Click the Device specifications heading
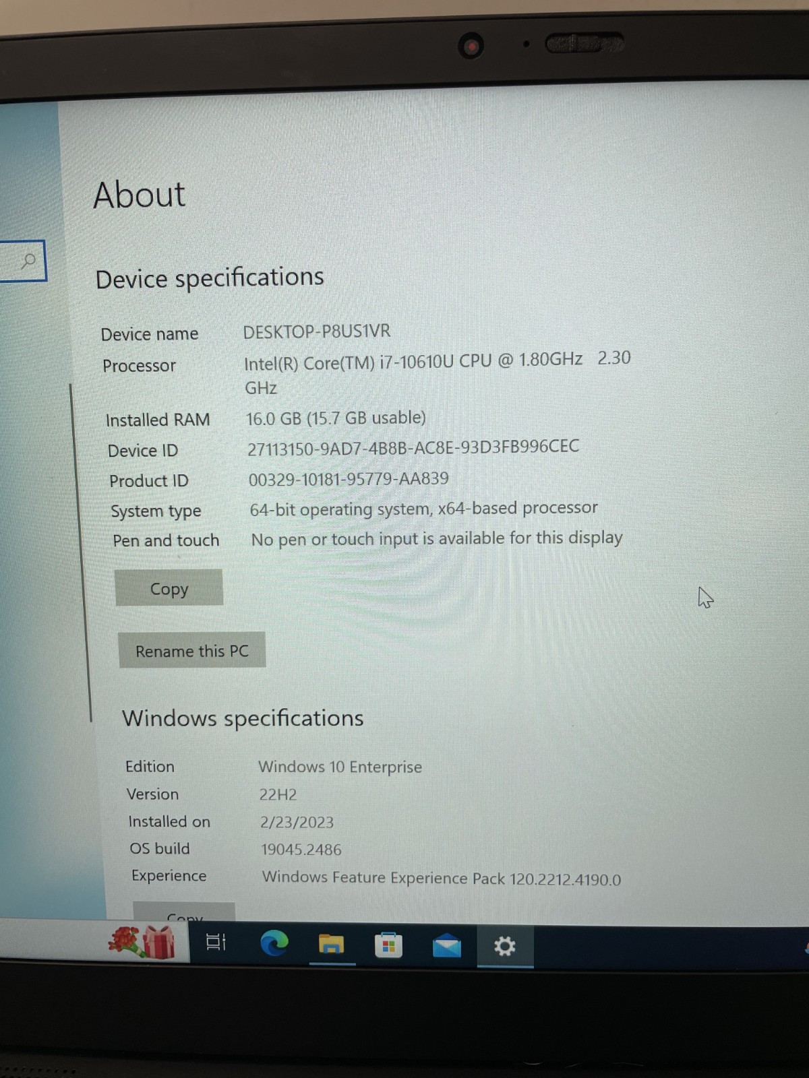 coord(210,278)
